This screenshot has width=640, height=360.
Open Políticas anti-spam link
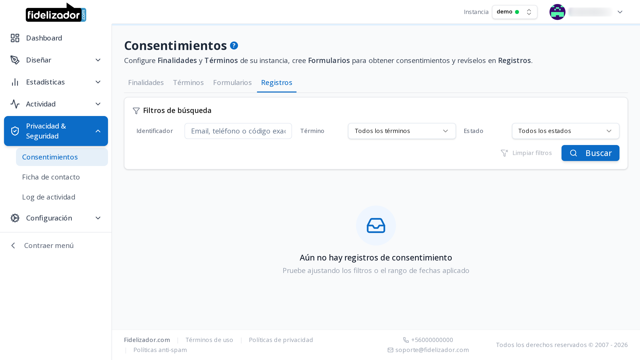tap(160, 350)
